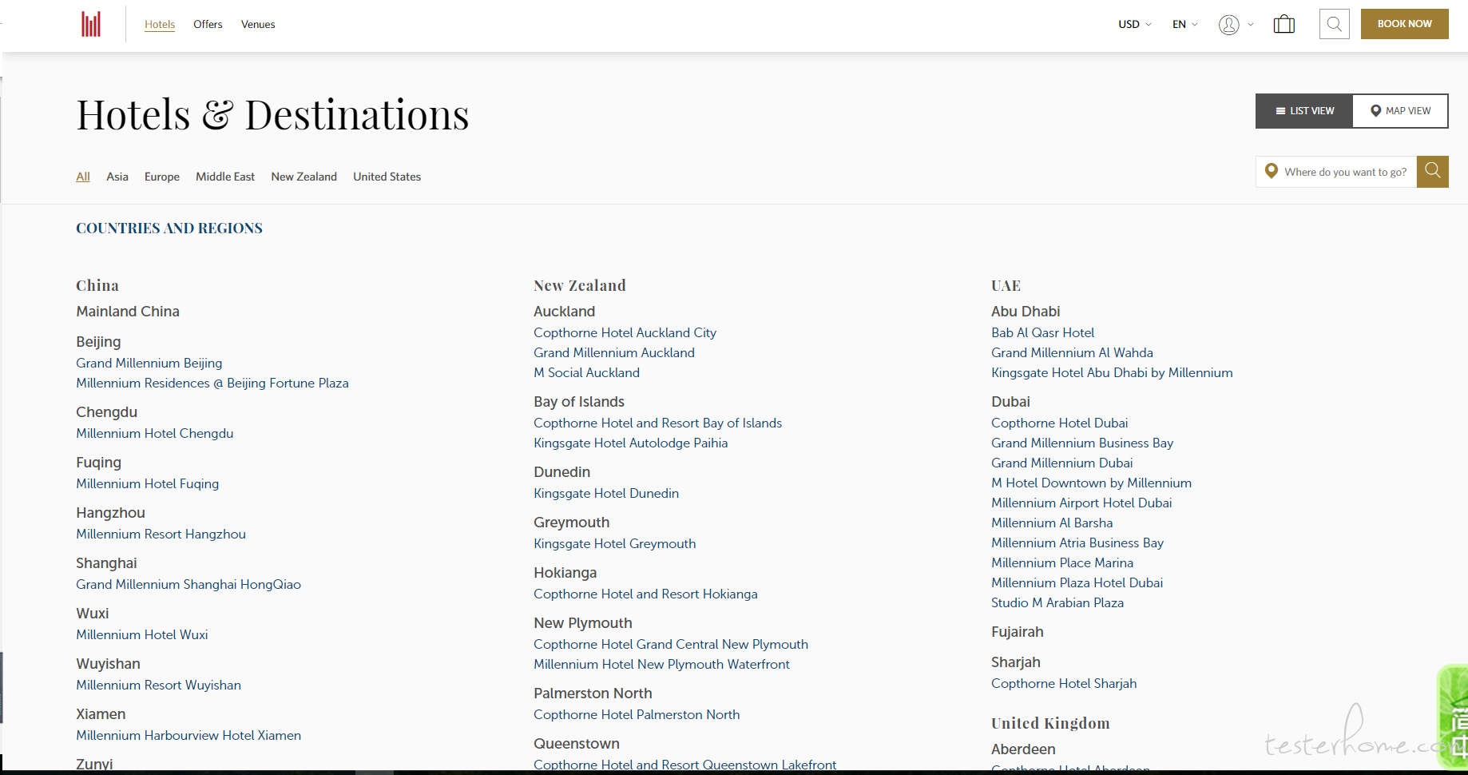
Task: Click the gold destination search button
Action: click(x=1432, y=172)
